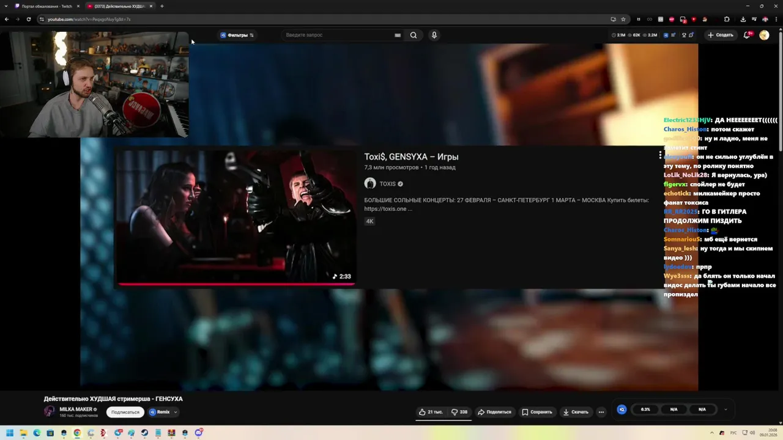783x440 pixels.
Task: Open the TOXIS channel avatar in the card
Action: click(x=370, y=183)
